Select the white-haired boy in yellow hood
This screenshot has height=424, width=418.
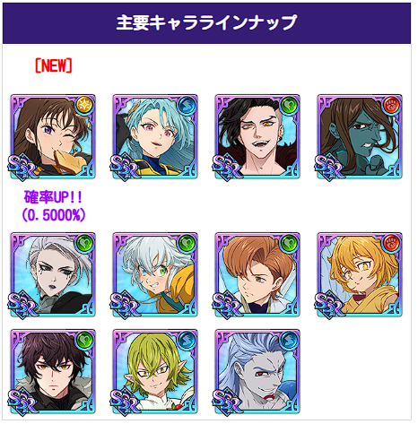(x=155, y=275)
